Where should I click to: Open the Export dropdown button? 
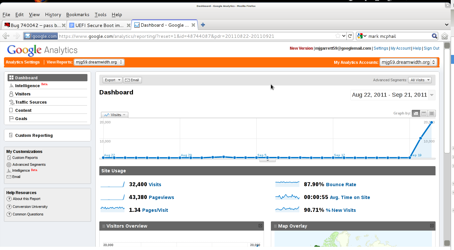pos(113,80)
